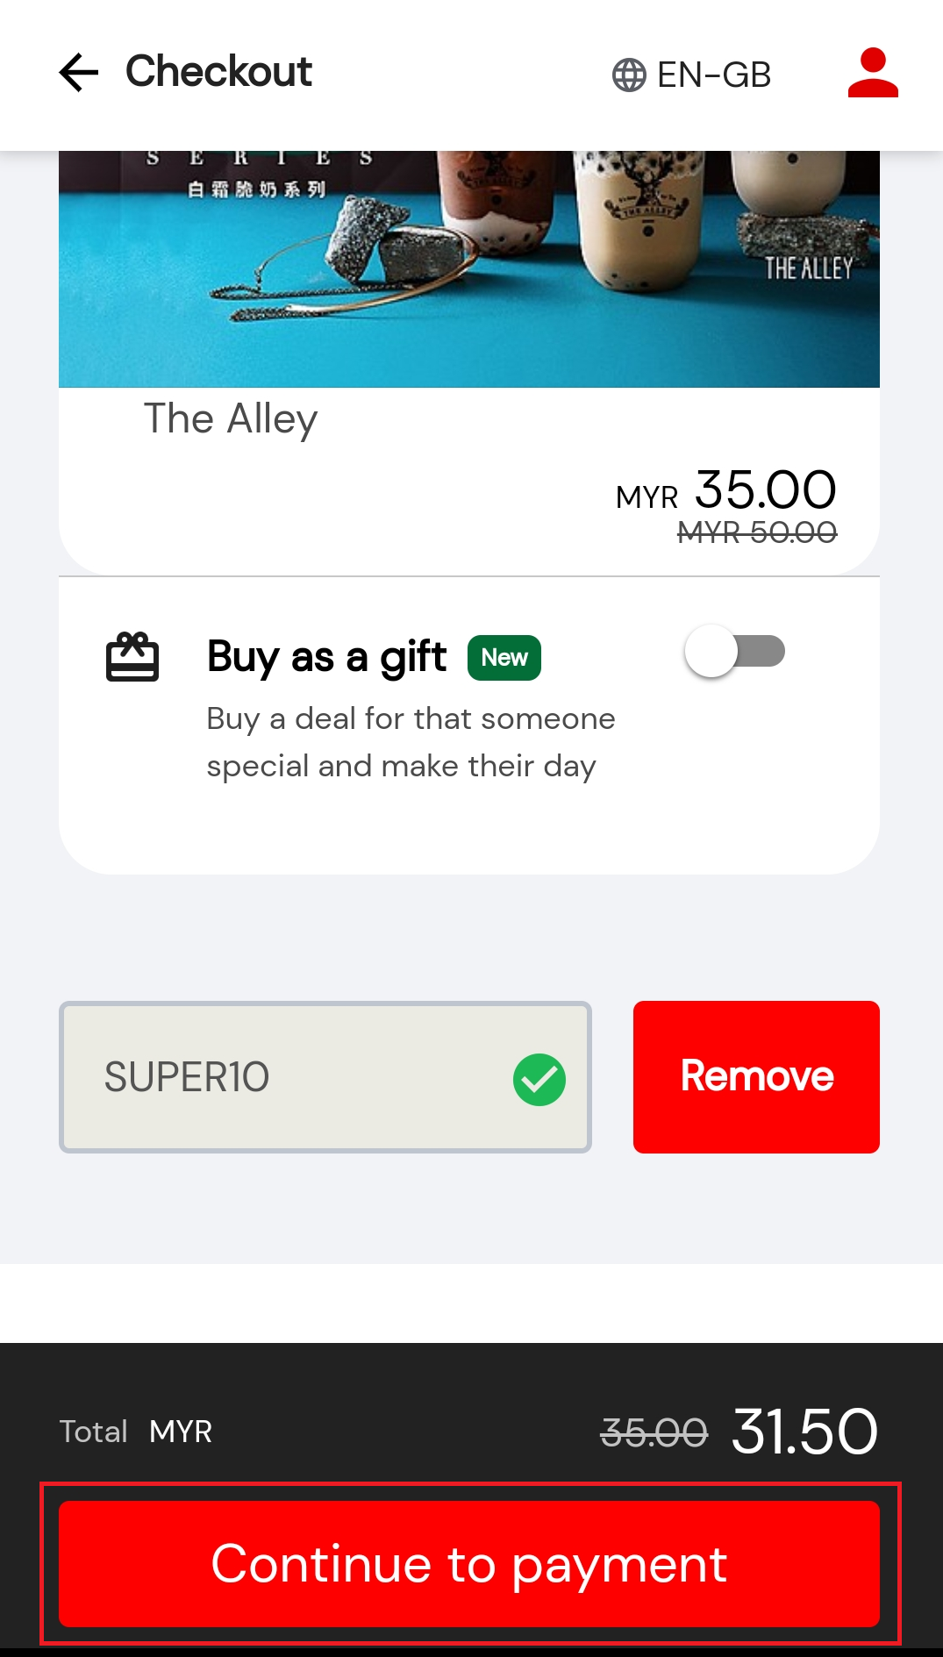This screenshot has width=943, height=1657.
Task: Click the struck-through MYR 50.00 price
Action: [757, 532]
